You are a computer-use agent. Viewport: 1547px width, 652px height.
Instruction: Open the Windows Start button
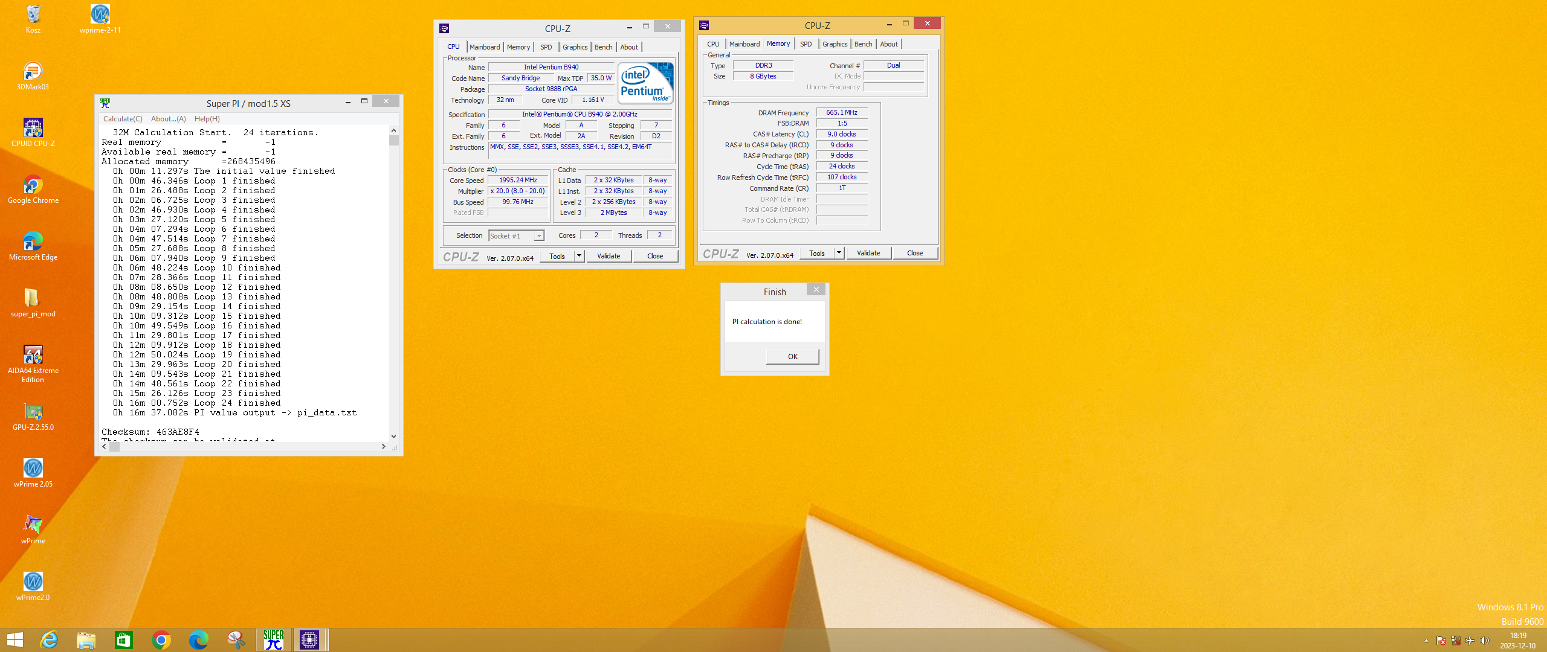15,640
